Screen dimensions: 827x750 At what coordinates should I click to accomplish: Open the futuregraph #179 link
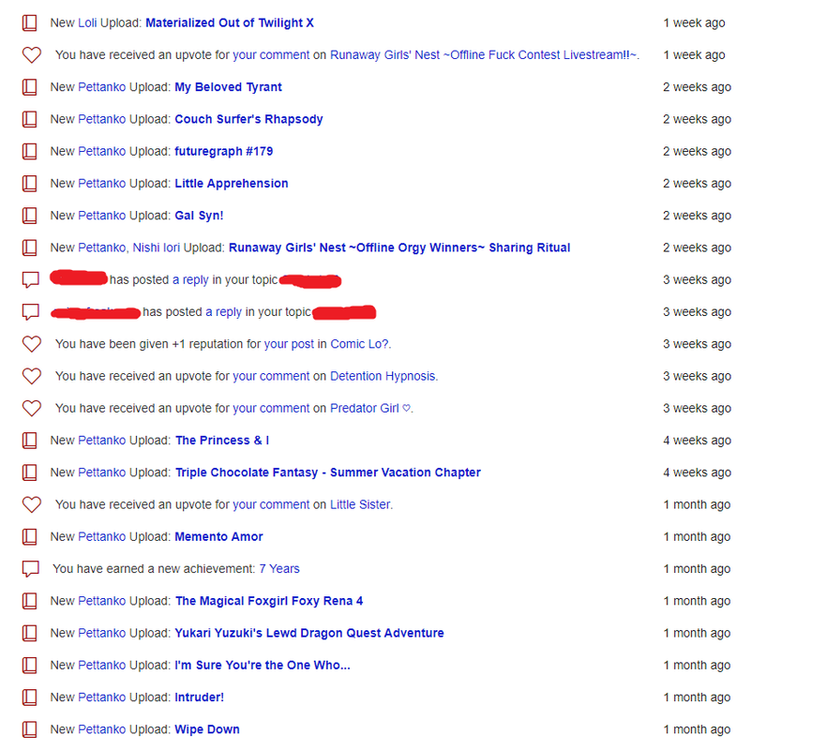point(223,151)
